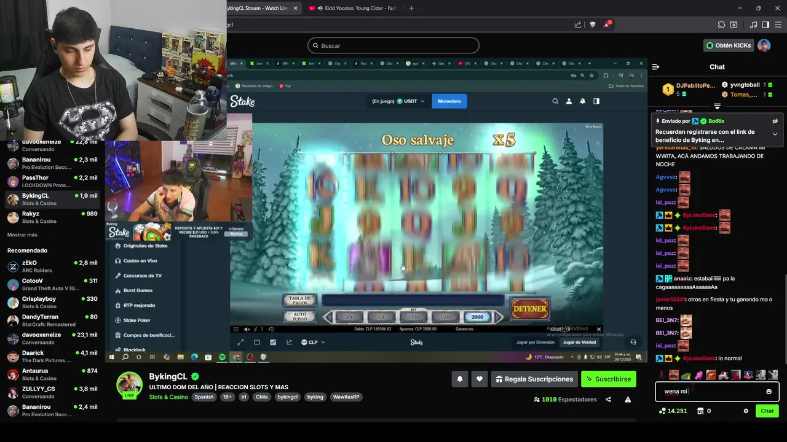Open the USDT currency dropdown

pos(411,101)
